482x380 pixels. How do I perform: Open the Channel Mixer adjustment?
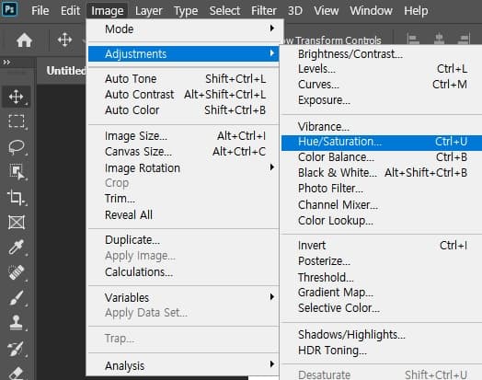click(382, 204)
